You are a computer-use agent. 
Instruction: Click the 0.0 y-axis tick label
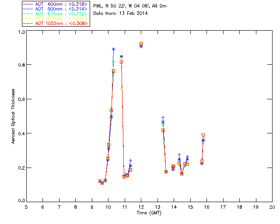[x=21, y=200]
